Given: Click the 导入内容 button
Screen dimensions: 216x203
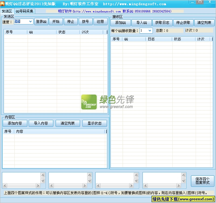Looking at the screenshot, I should 41,123.
